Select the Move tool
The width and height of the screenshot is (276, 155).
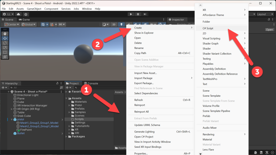(5, 38)
